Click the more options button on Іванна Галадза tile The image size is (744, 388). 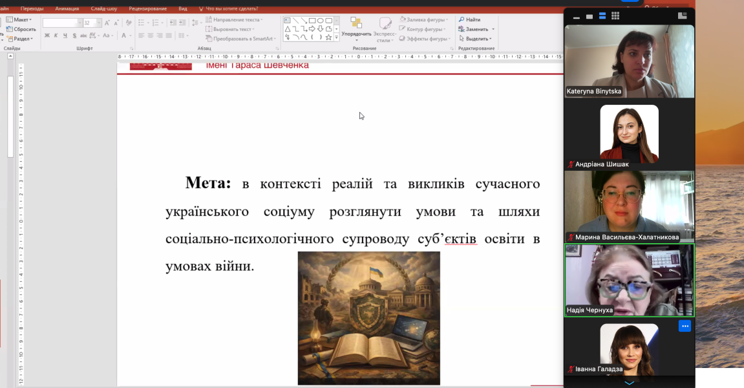point(685,326)
